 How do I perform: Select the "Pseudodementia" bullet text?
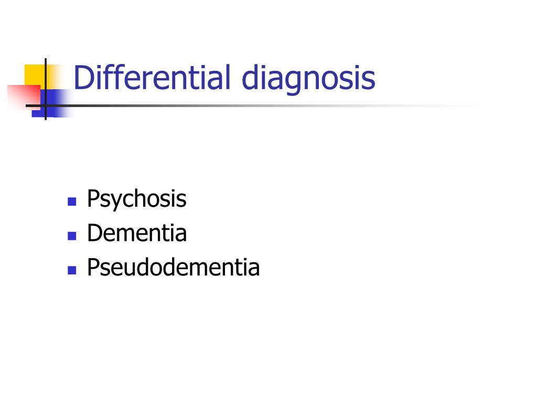(x=173, y=267)
